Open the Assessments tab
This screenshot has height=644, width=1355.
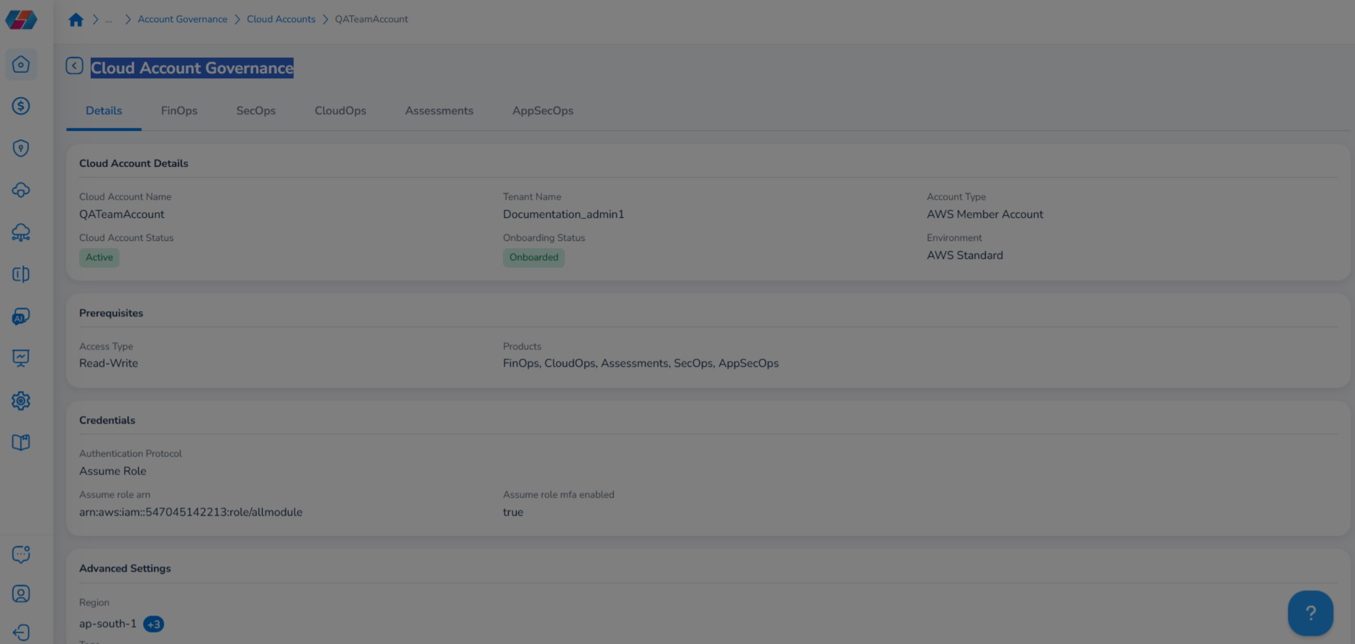coord(439,111)
